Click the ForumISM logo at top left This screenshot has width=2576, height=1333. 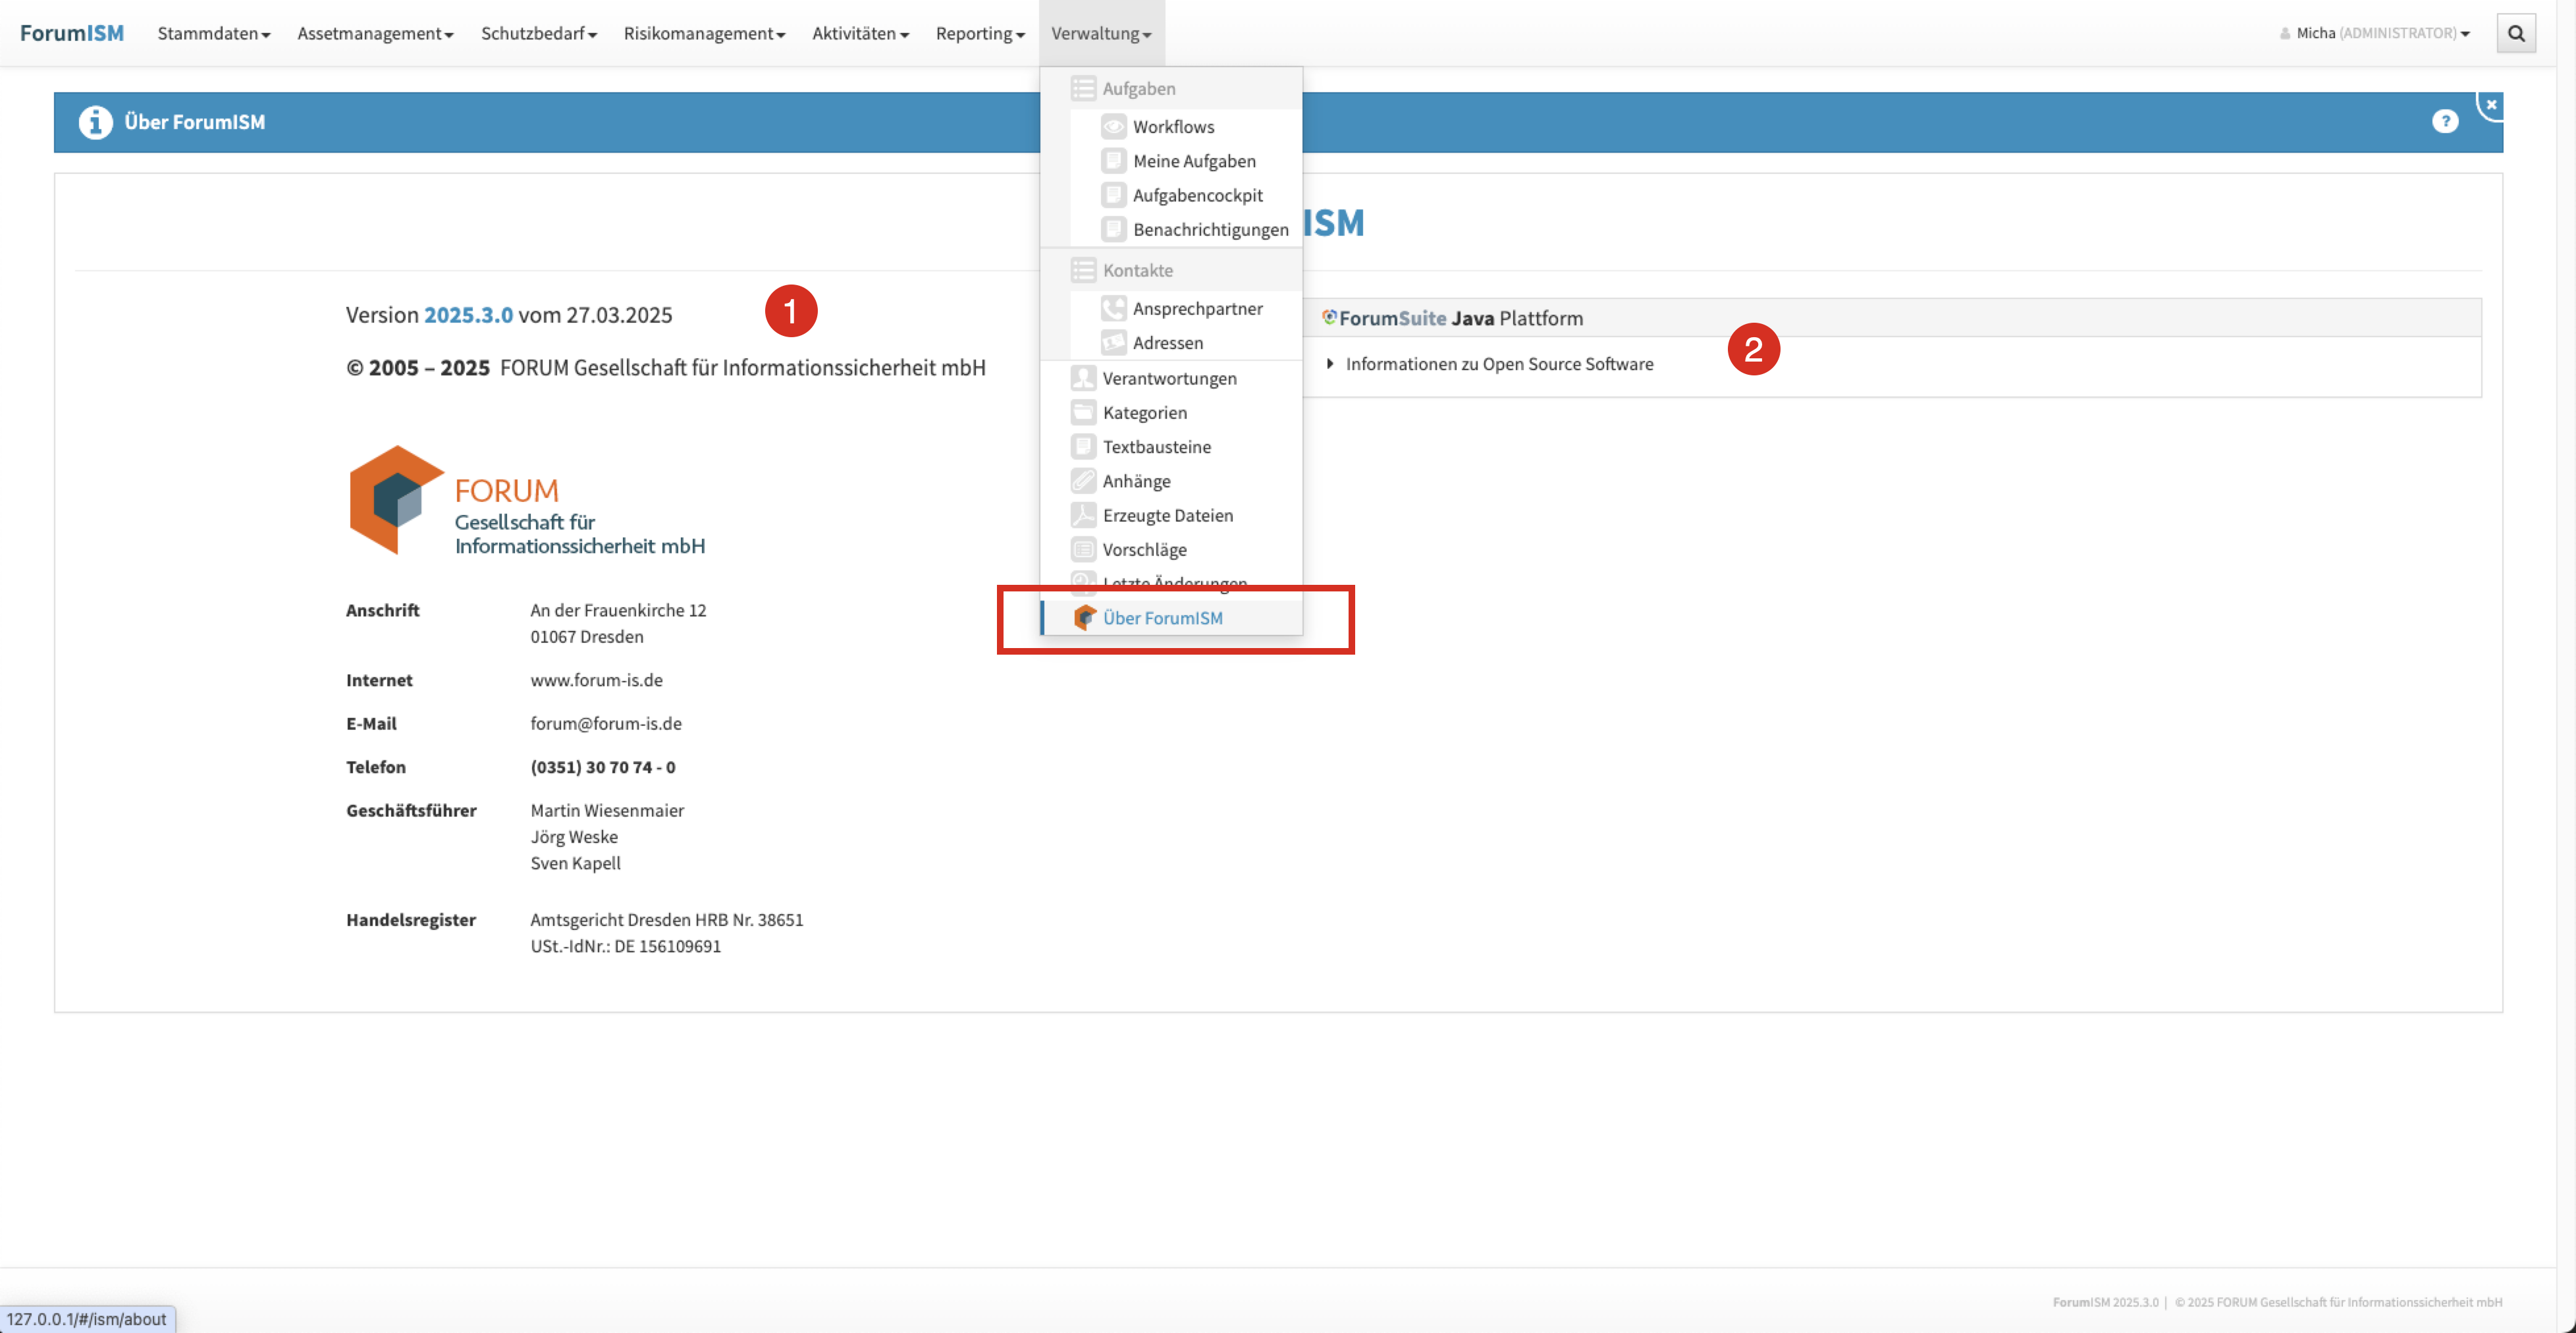click(x=72, y=33)
